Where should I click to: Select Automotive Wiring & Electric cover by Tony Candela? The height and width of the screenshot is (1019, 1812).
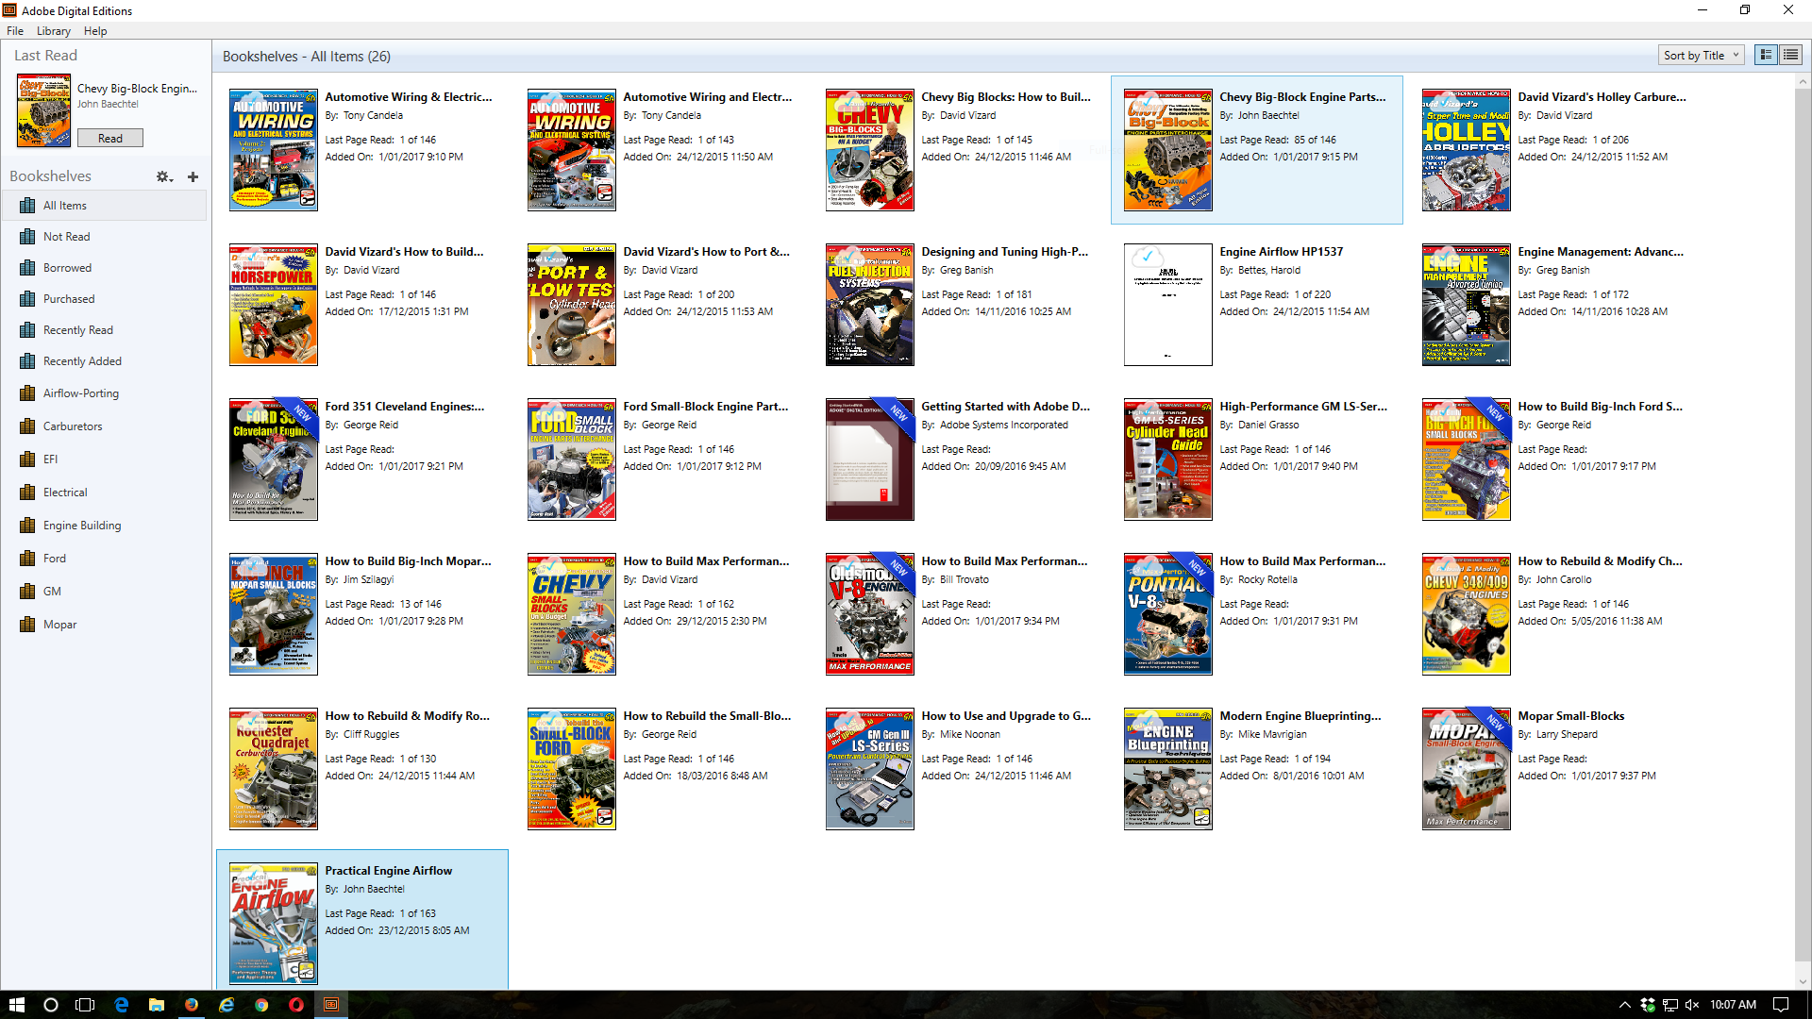(x=274, y=150)
